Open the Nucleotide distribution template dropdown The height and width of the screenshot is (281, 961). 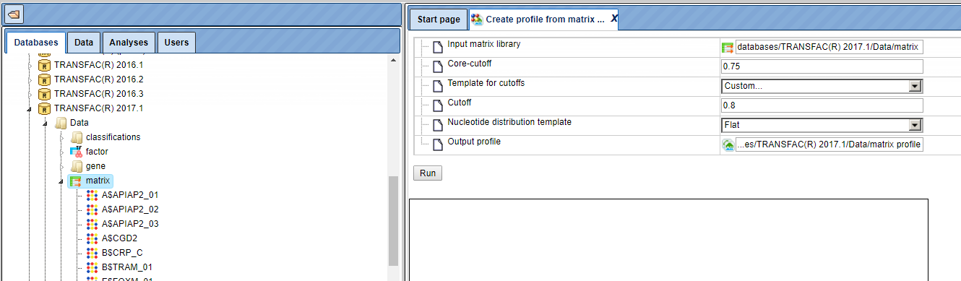[x=822, y=125]
